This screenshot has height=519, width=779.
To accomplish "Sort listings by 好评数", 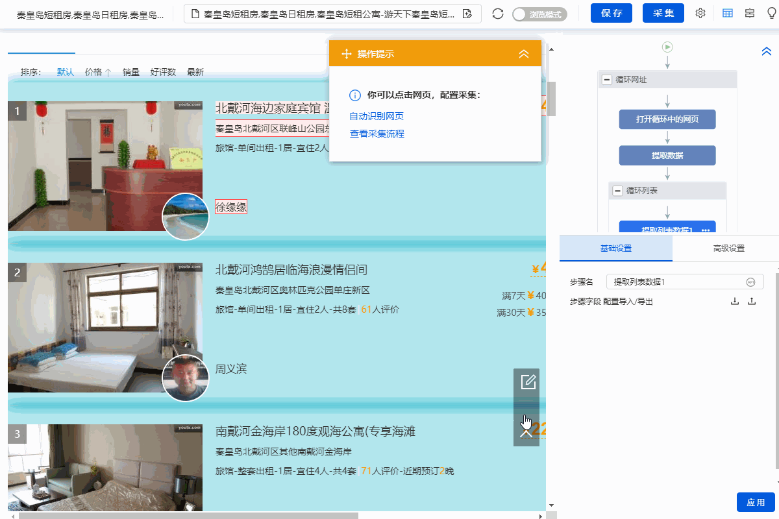I will [163, 72].
